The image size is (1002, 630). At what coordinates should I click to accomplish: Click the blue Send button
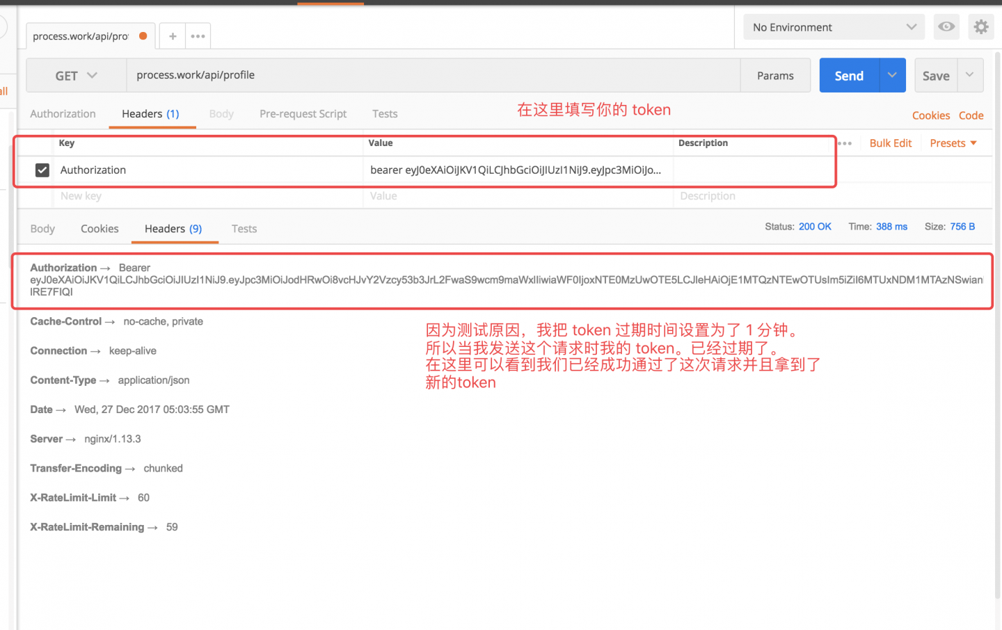pyautogui.click(x=850, y=75)
